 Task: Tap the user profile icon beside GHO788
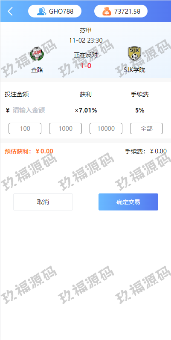pyautogui.click(x=41, y=11)
